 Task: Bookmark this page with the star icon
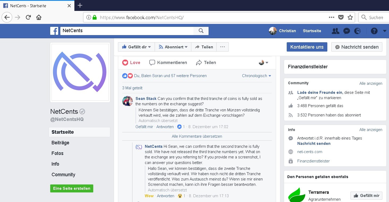350,18
